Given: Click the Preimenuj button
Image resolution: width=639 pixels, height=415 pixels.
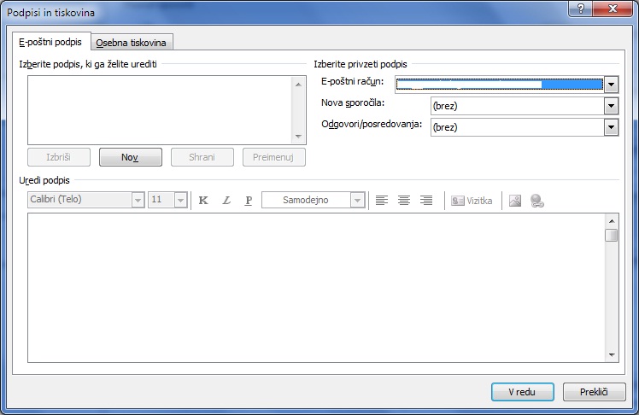Looking at the screenshot, I should (x=274, y=157).
